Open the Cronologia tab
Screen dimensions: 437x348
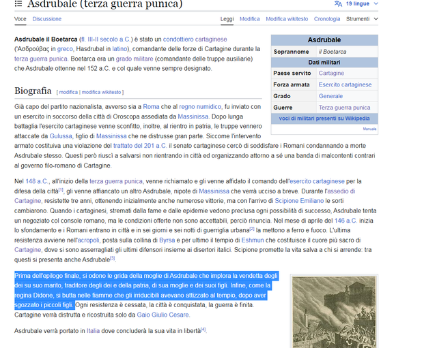tap(327, 19)
